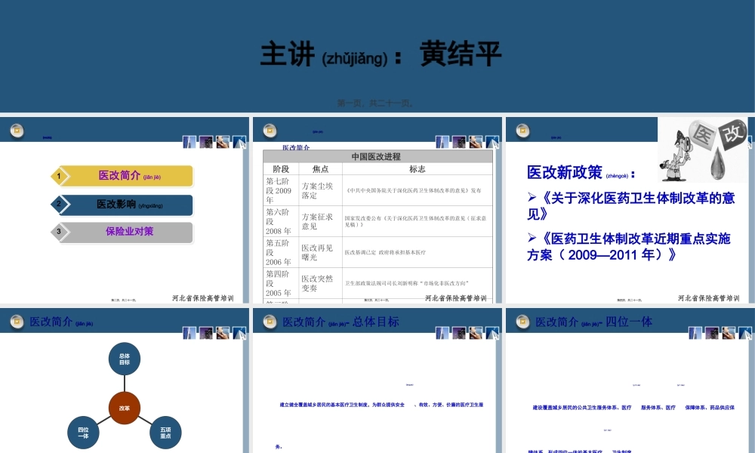Expand the numbered arrow marker labeled 1
Image resolution: width=755 pixels, height=453 pixels.
pyautogui.click(x=60, y=175)
